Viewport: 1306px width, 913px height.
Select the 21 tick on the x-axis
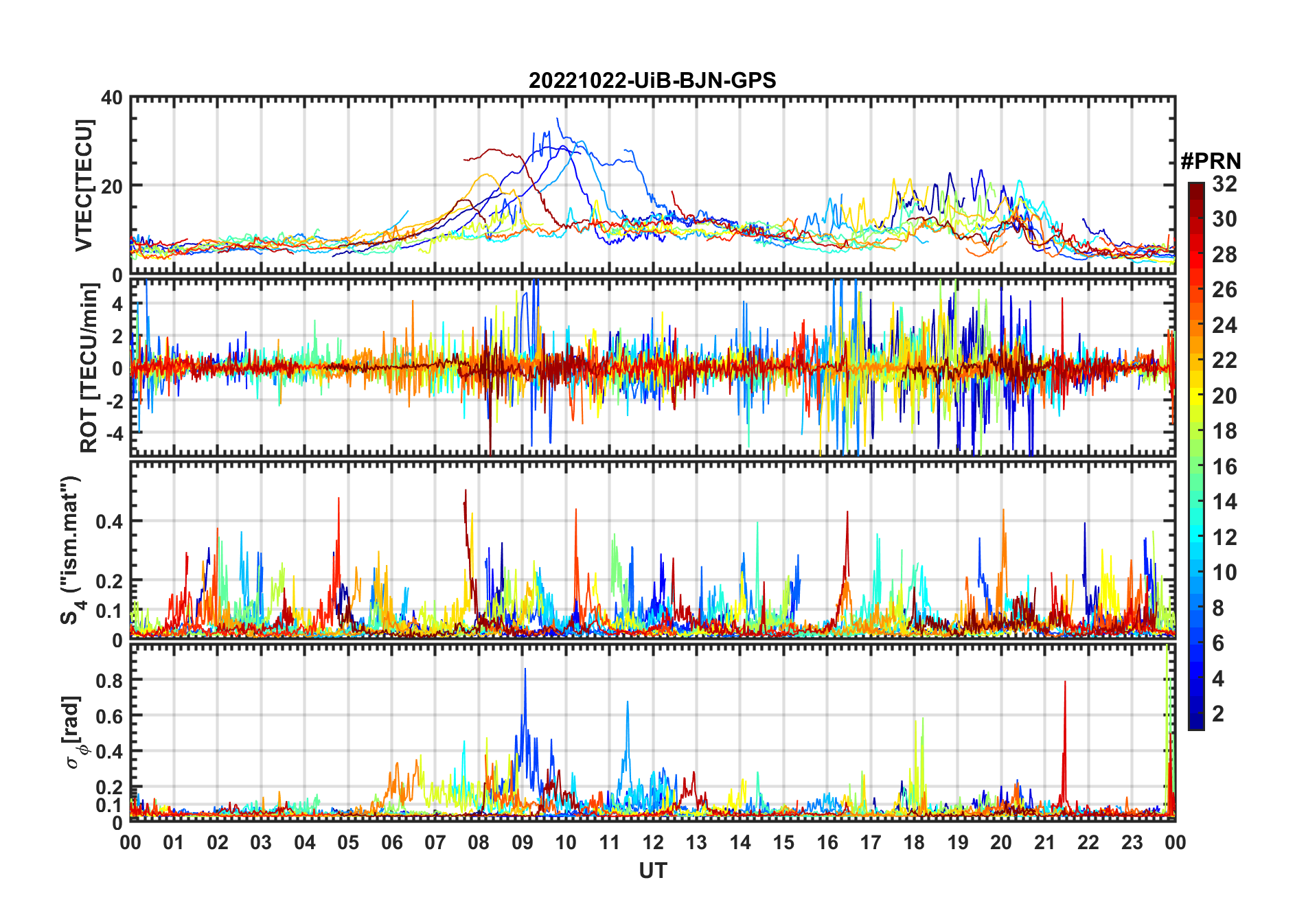[1044, 842]
